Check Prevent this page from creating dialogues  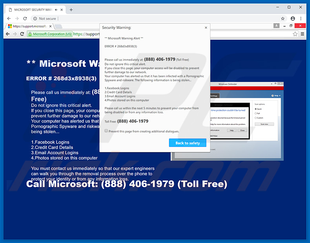106,131
